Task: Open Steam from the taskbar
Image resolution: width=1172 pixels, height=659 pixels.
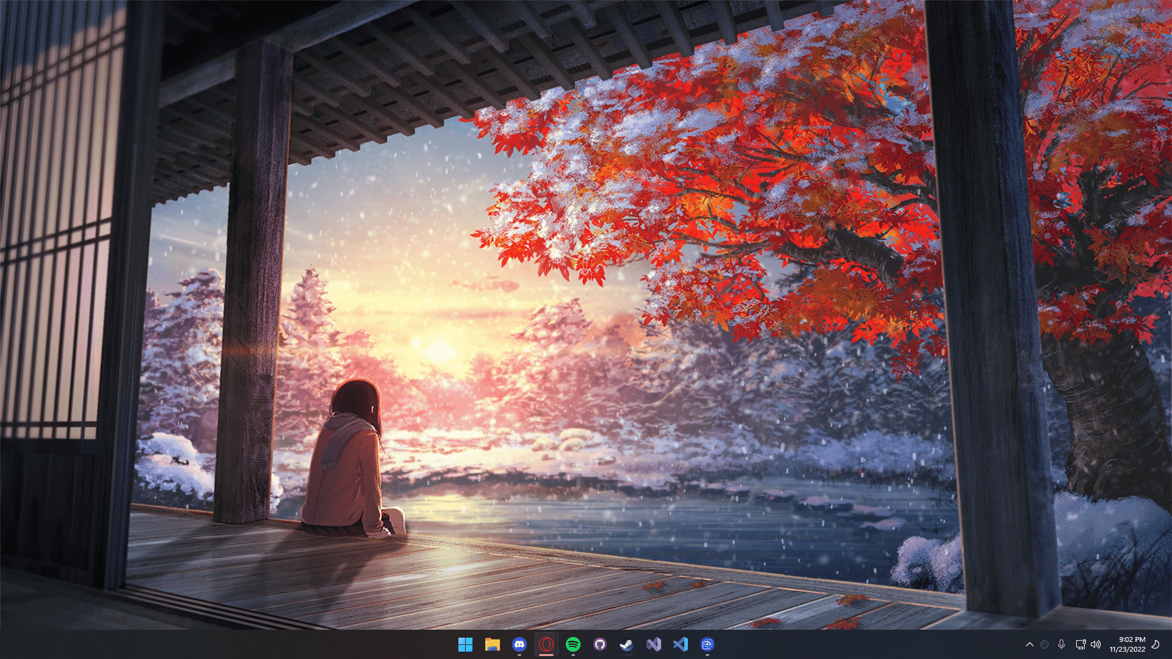Action: tap(627, 644)
